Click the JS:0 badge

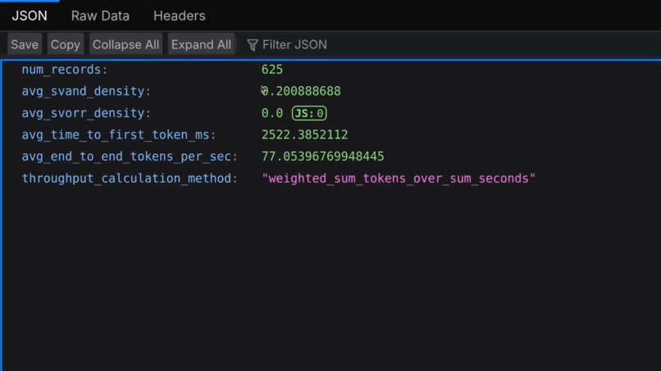[309, 113]
